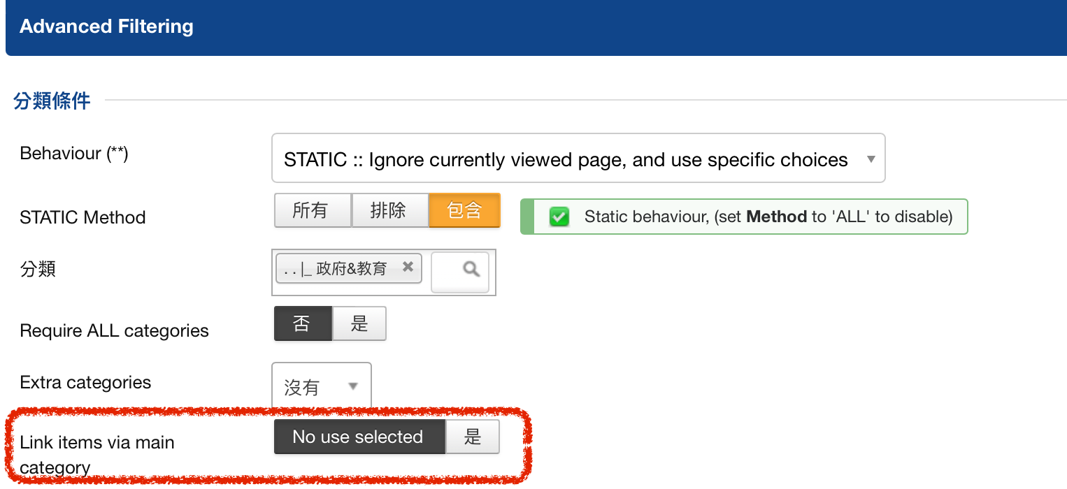This screenshot has height=489, width=1067.
Task: Click the green checkmark icon
Action: pos(559,217)
